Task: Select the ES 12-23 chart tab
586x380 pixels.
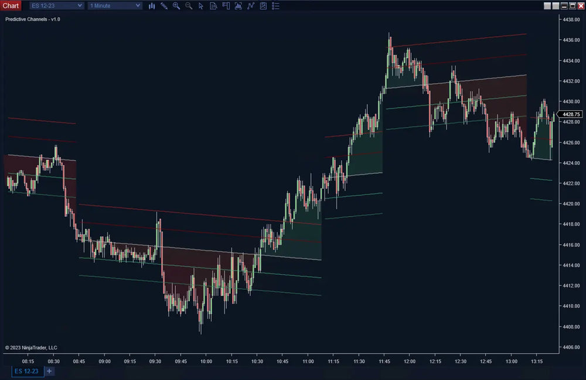Action: [26, 371]
